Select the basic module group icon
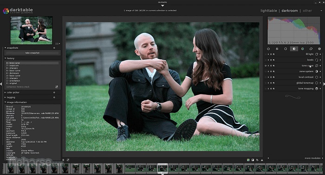The width and height of the screenshot is (325, 175). 286,49
